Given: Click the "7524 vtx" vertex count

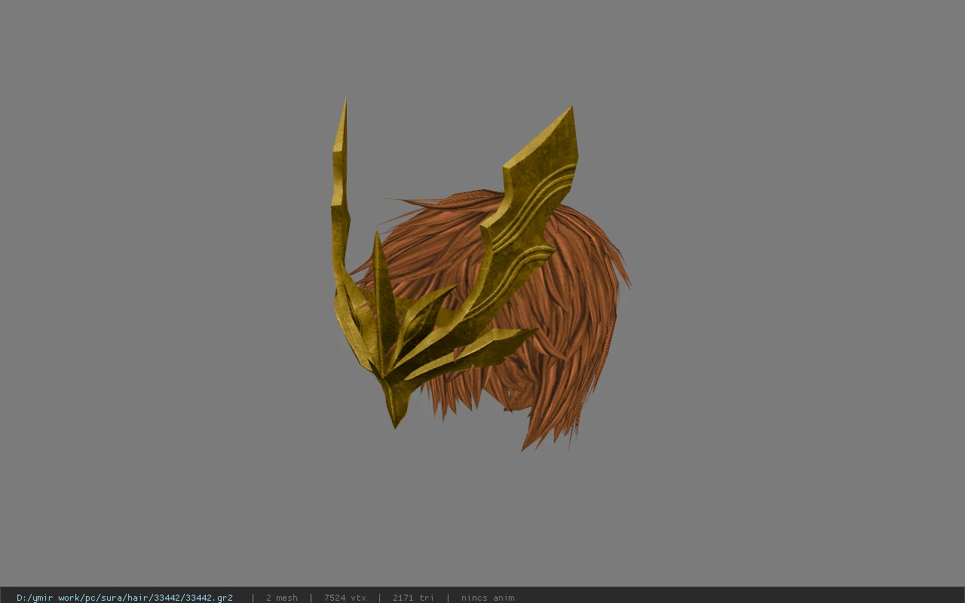Looking at the screenshot, I should (345, 598).
